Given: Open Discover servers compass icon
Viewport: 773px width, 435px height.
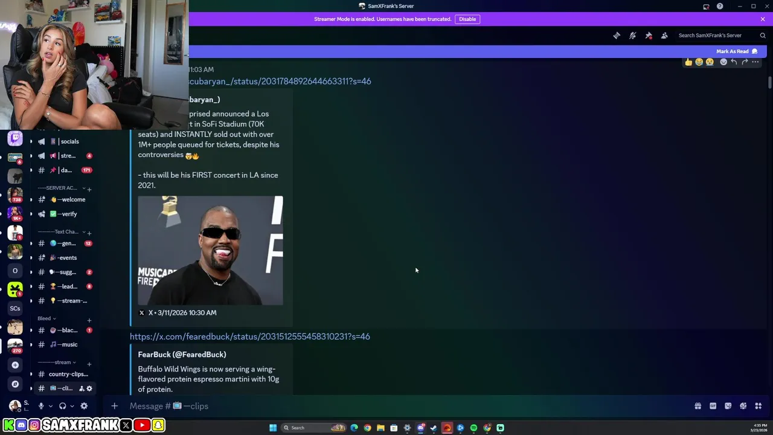Looking at the screenshot, I should (x=15, y=384).
